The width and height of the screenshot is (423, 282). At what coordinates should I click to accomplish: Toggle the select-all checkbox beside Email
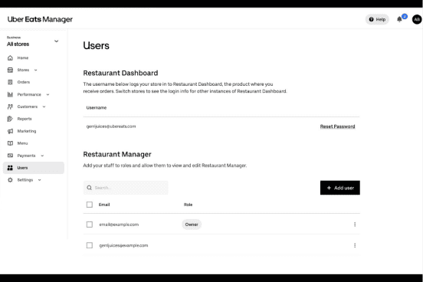click(90, 205)
